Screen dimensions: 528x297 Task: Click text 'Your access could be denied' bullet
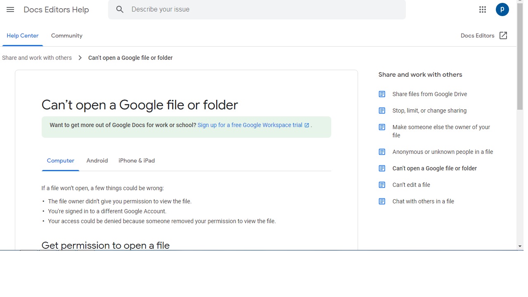162,221
